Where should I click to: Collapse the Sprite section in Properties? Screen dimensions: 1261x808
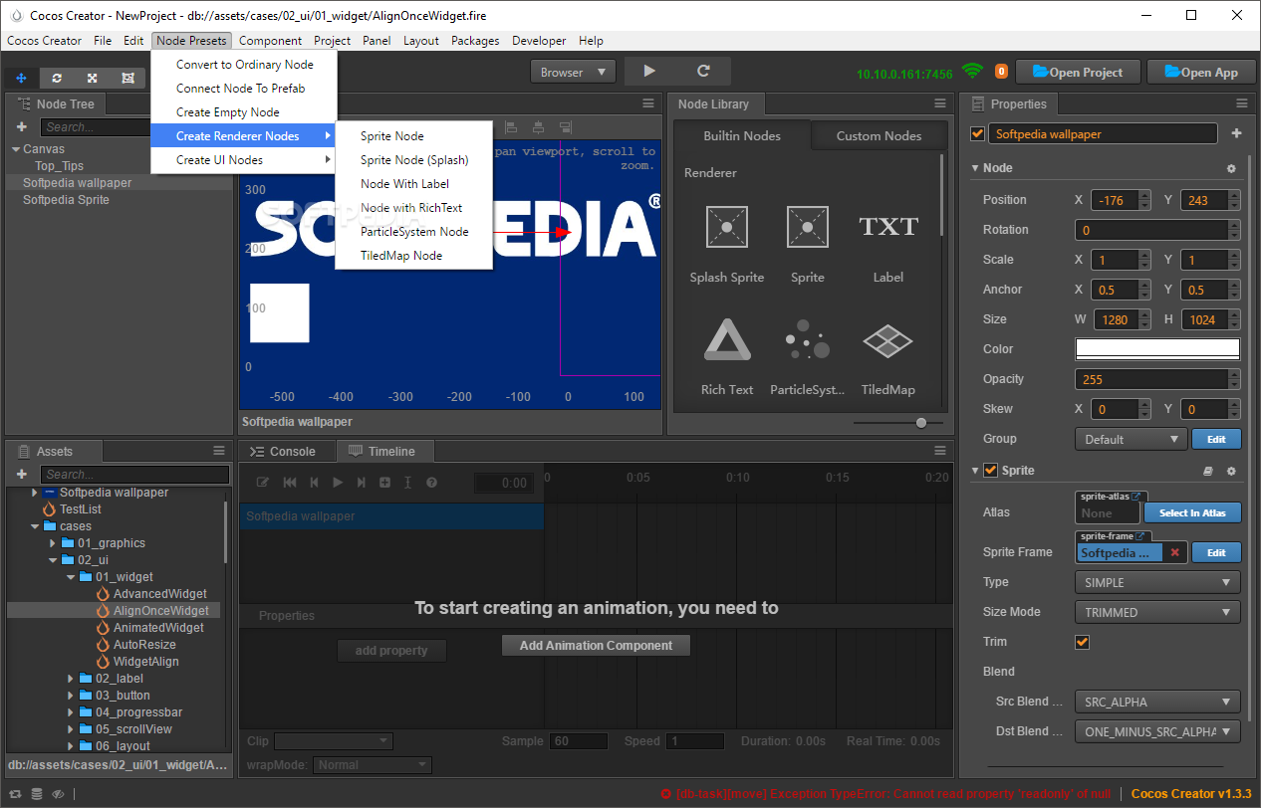coord(975,471)
